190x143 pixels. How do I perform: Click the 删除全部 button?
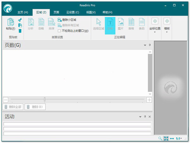[x=13, y=107]
